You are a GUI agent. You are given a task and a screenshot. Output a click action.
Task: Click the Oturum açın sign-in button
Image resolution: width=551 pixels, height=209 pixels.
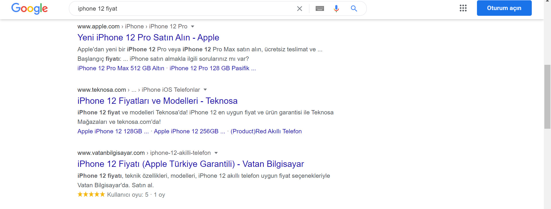504,8
